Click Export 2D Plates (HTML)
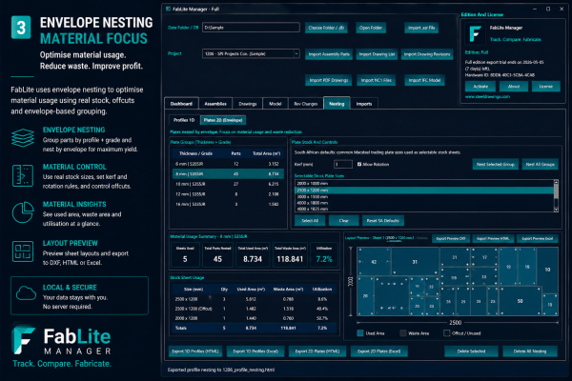 coord(317,351)
